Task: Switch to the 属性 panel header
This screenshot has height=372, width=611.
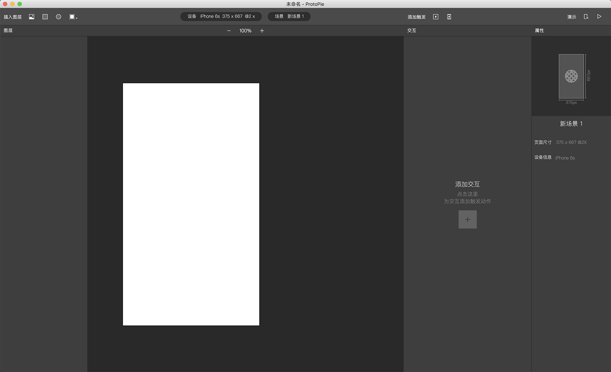Action: pos(539,31)
